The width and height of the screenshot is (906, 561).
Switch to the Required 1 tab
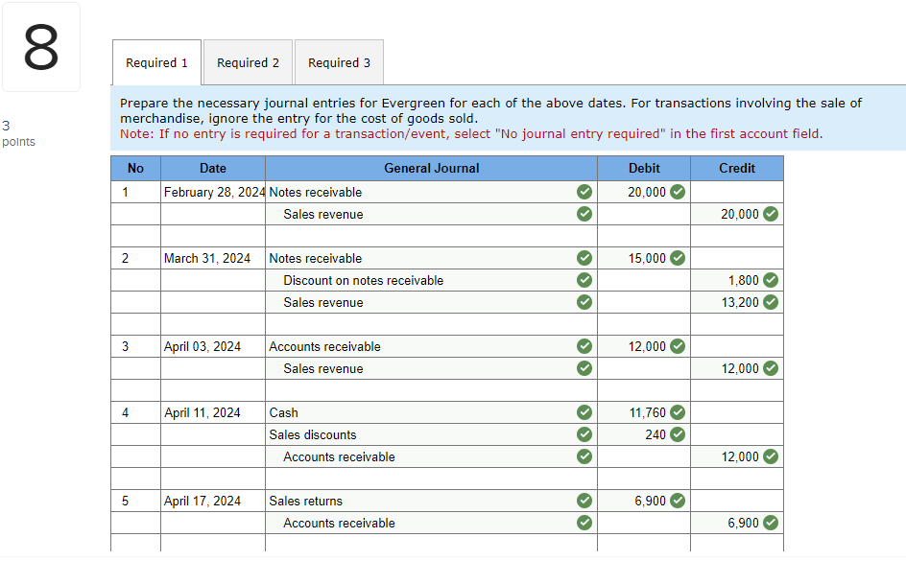(156, 62)
